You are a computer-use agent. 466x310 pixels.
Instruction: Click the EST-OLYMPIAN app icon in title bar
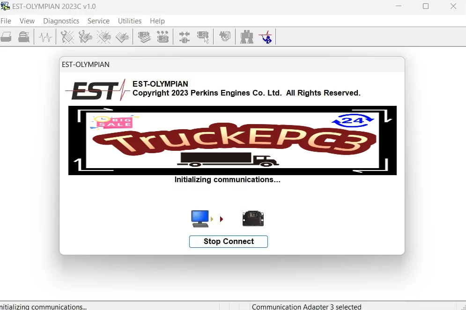(x=5, y=6)
